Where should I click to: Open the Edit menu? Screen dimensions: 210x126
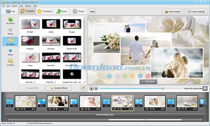pos(8,6)
